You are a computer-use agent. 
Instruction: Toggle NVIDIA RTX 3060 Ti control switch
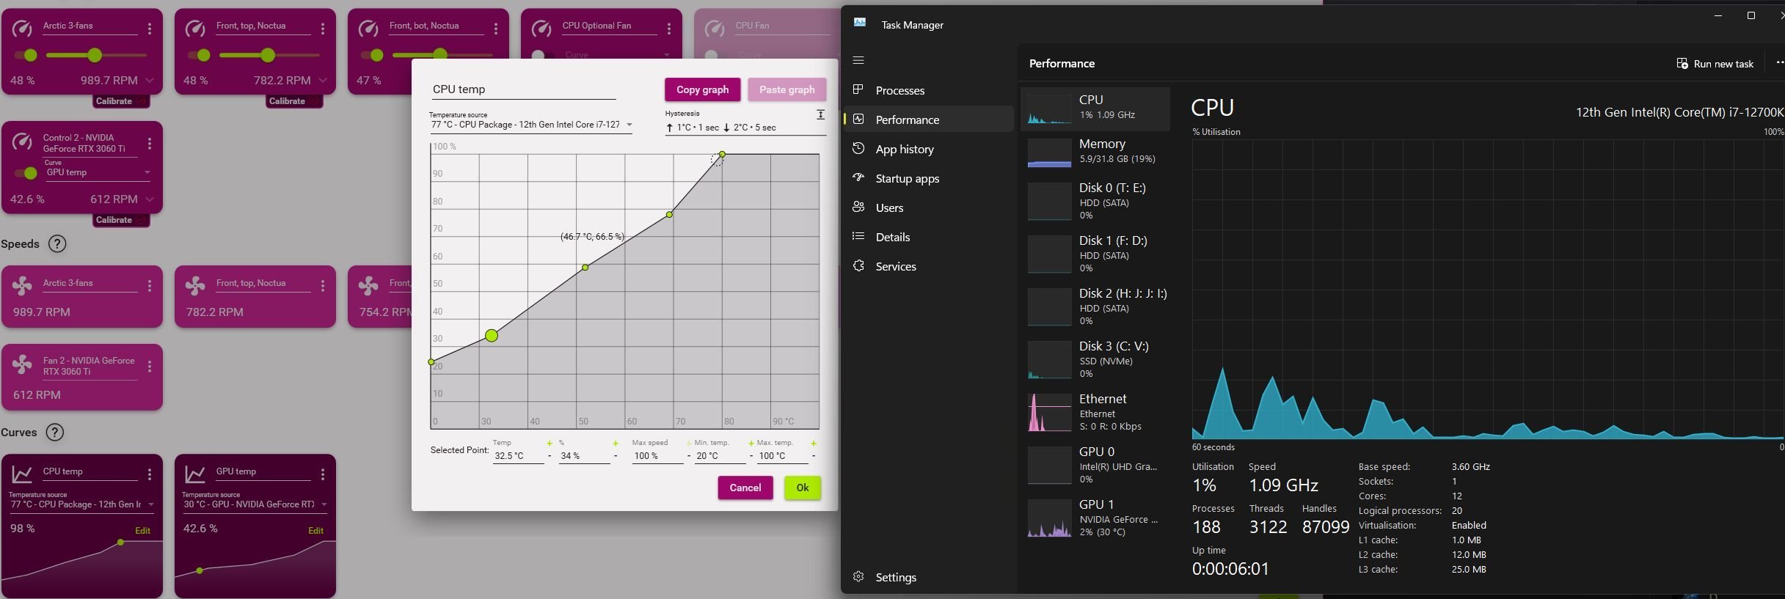[26, 173]
